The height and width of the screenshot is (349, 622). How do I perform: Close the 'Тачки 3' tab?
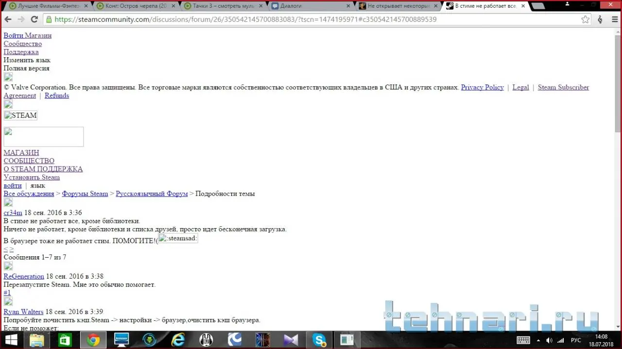(x=260, y=6)
